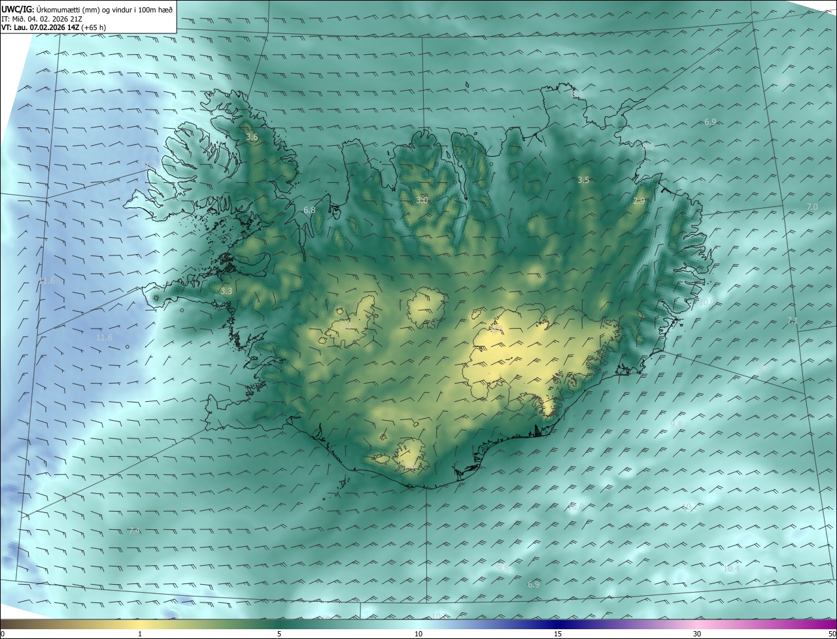Click the 'VT: Lau. 07.02.2026 14Z (+65 h)' line
The width and height of the screenshot is (837, 639).
[54, 27]
